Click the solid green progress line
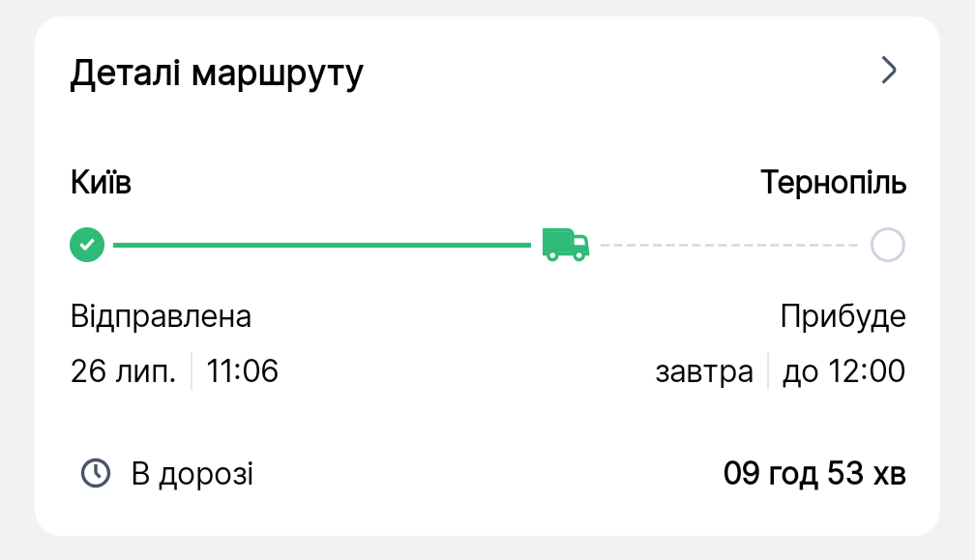Viewport: 975px width, 560px height. tap(322, 245)
